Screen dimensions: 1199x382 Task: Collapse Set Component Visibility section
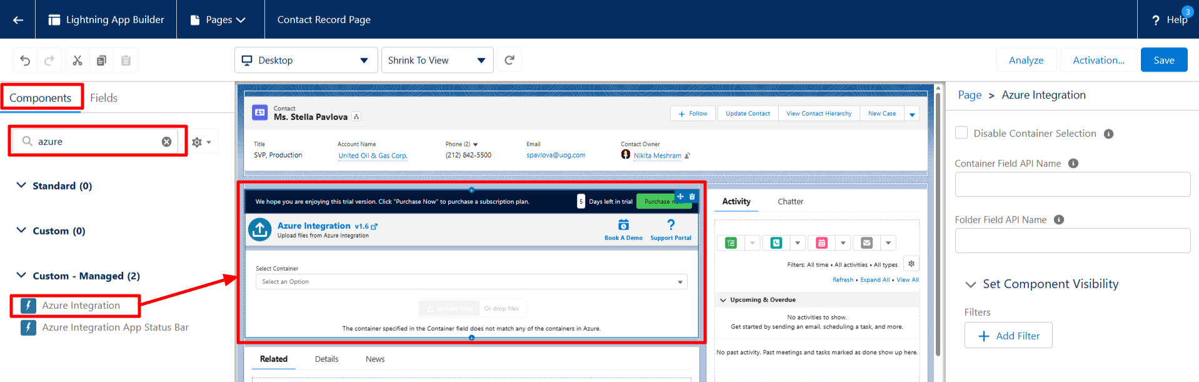tap(970, 284)
